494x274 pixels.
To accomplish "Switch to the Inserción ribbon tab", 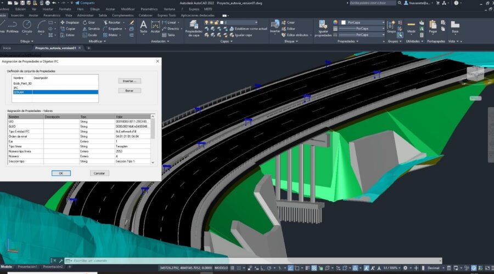I will click(x=17, y=15).
